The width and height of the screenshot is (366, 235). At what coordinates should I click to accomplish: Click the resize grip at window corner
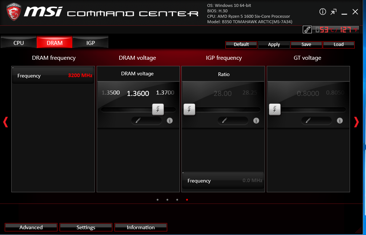(358, 230)
